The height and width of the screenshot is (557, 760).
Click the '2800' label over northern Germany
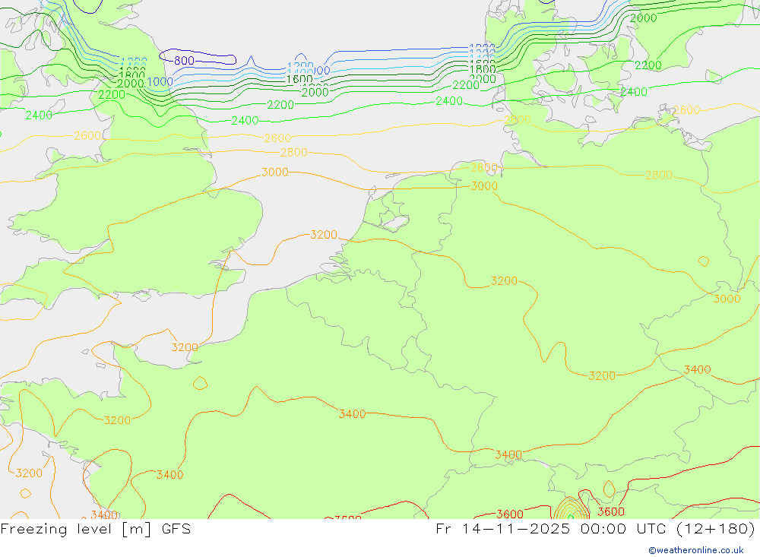click(659, 175)
